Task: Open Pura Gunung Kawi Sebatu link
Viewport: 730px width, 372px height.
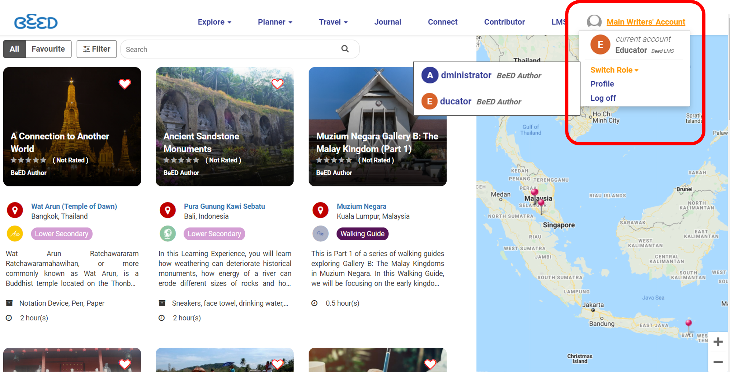Action: (x=224, y=206)
